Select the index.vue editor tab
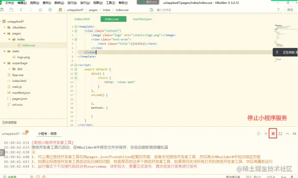The image size is (298, 178). 113,19
